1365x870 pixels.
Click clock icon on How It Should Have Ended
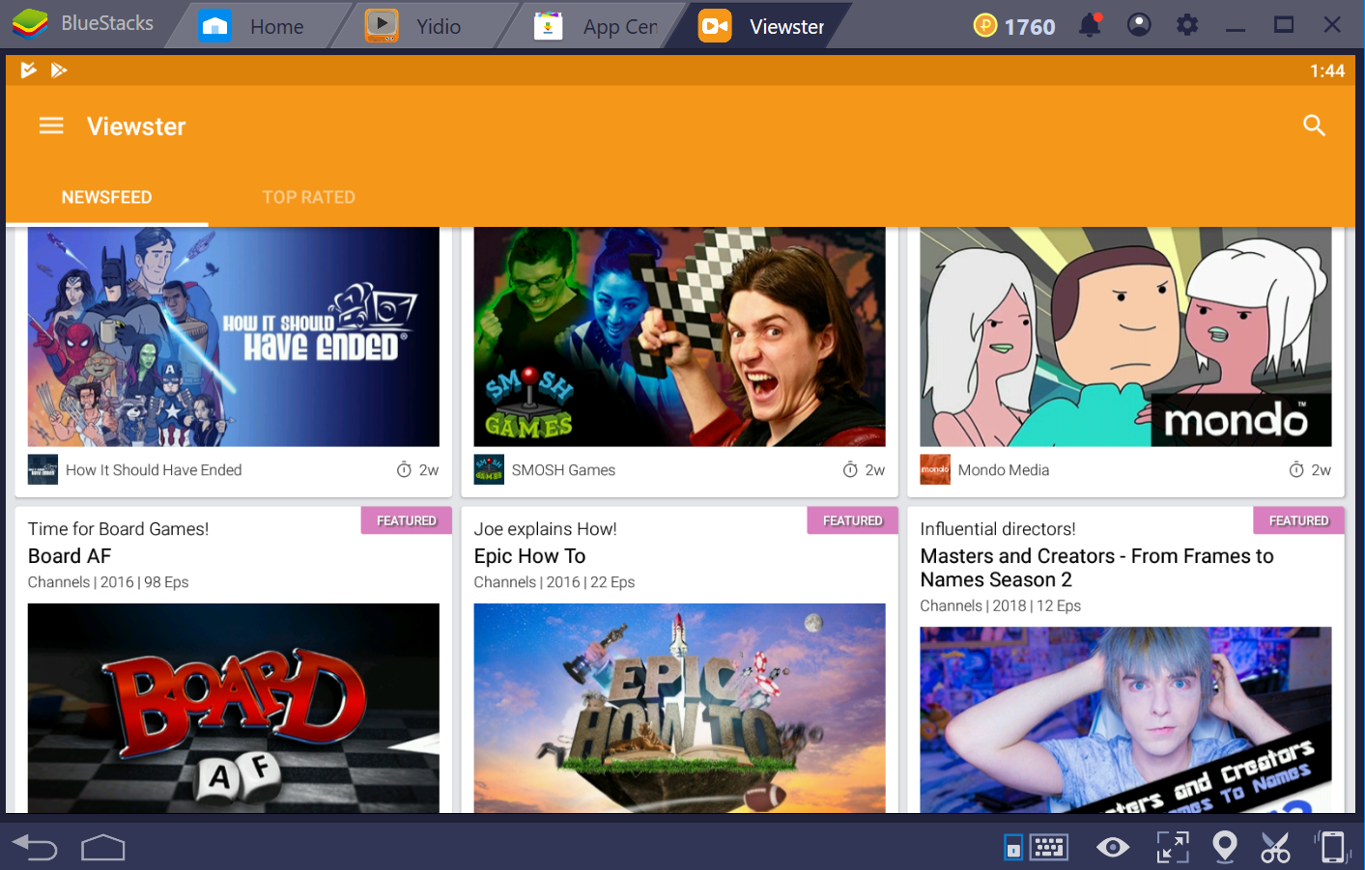(x=404, y=470)
